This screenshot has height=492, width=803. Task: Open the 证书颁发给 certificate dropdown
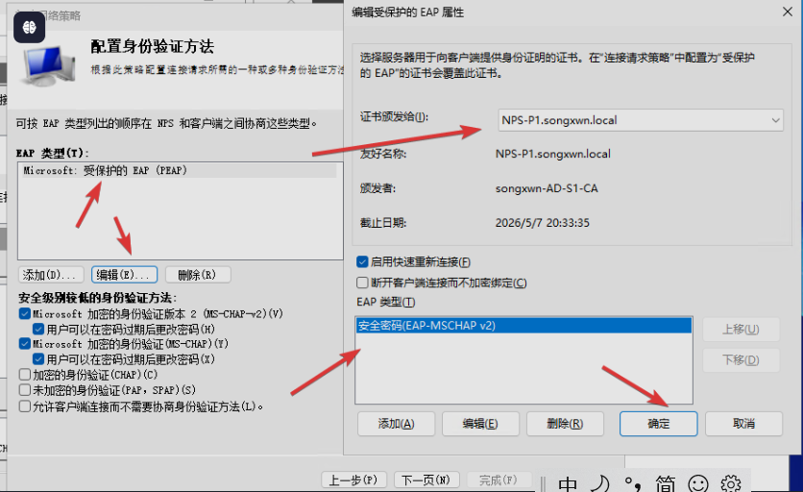[x=641, y=120]
